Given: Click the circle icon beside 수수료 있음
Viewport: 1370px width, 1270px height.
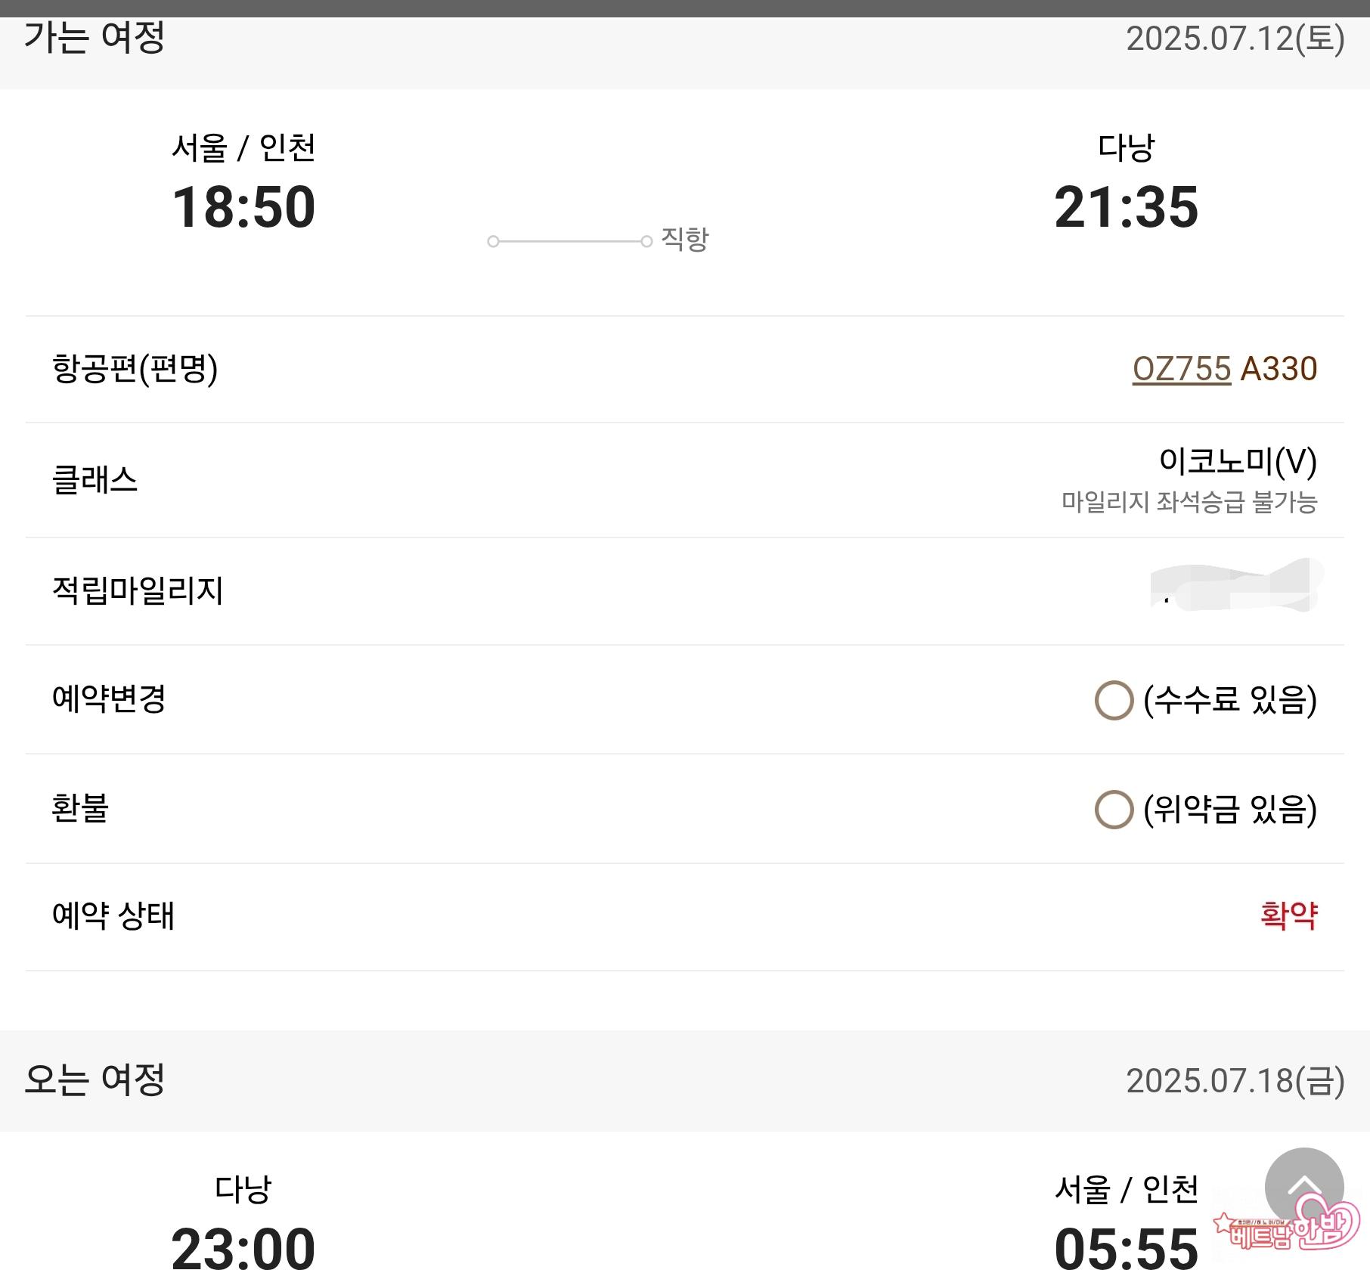Looking at the screenshot, I should pos(1114,700).
